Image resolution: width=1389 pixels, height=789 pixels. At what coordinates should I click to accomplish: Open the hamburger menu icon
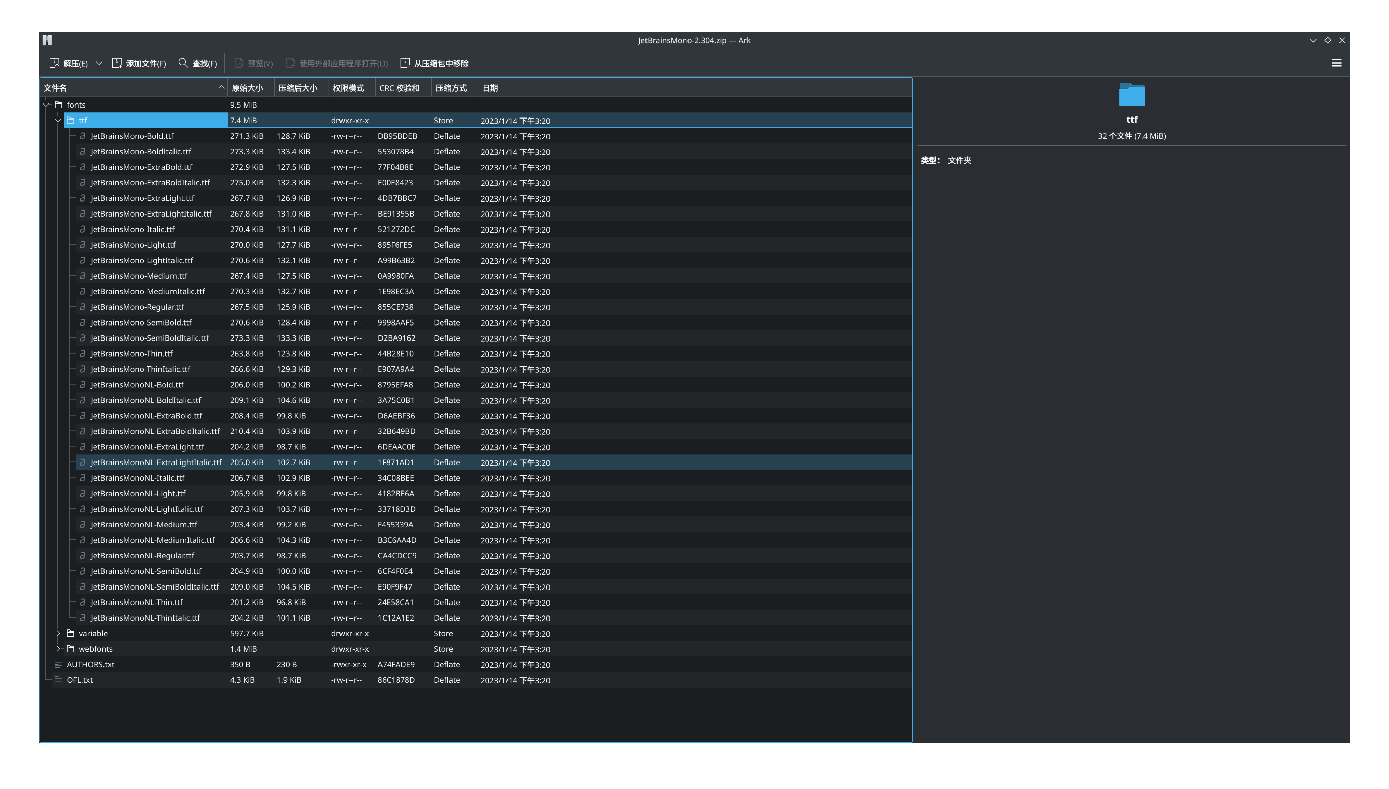coord(1336,64)
